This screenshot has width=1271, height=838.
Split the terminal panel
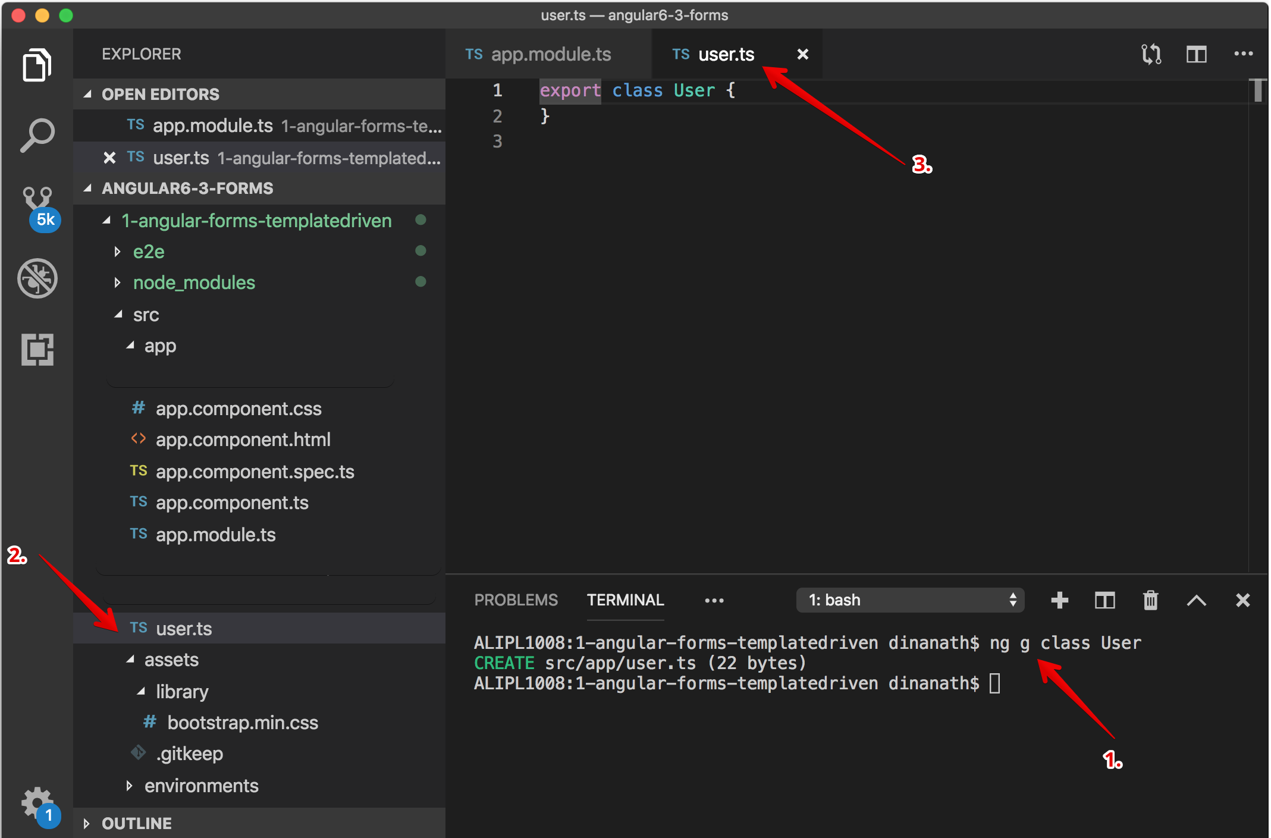[1104, 600]
